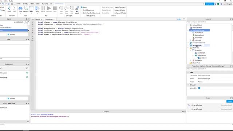Close the LocalScript editor tab
The width and height of the screenshot is (233, 131).
click(54, 19)
